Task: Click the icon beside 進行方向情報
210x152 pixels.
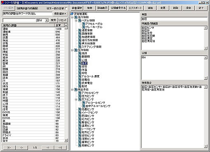Action: [80, 40]
